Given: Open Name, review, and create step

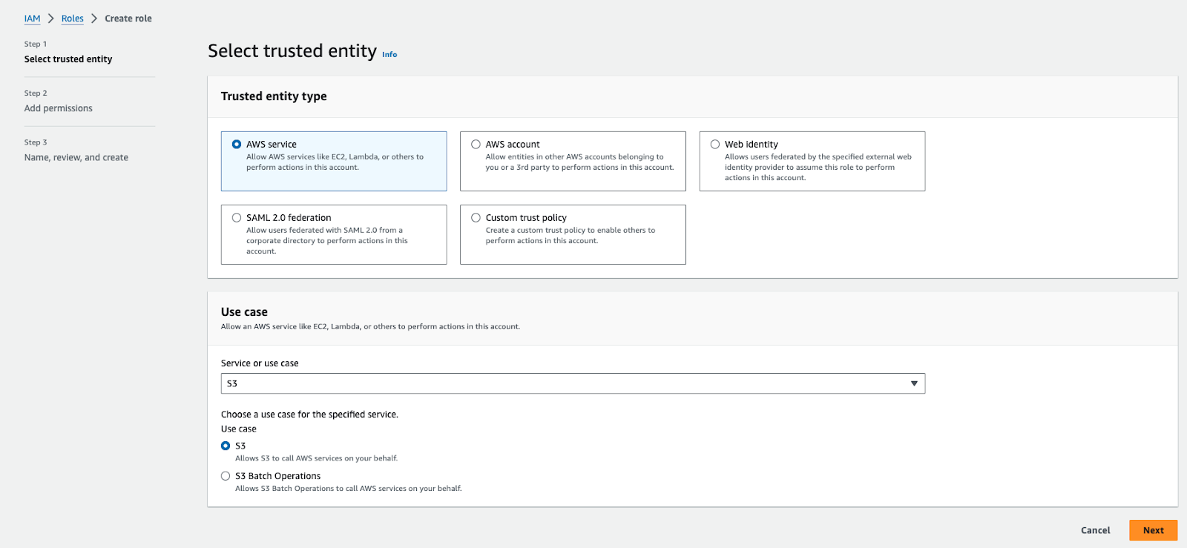Looking at the screenshot, I should point(76,157).
